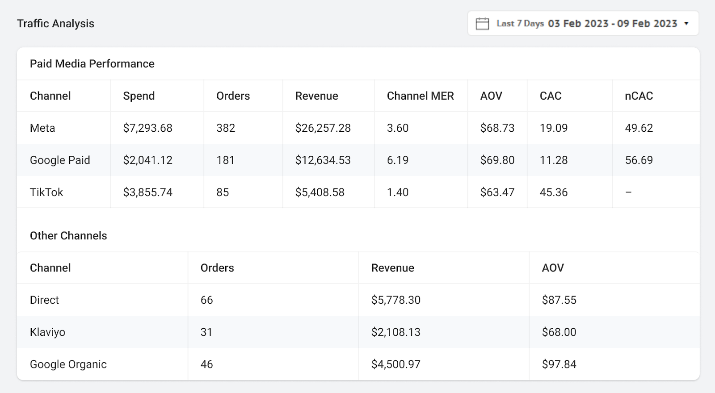Expand the date range dropdown arrow
The image size is (715, 393).
coord(686,24)
